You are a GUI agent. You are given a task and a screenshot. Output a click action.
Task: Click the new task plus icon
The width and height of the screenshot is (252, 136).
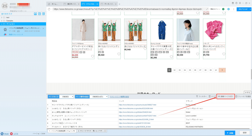(x=40, y=14)
